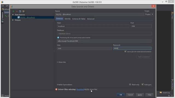Open the Schemas & Tables tab
Image resolution: width=175 pixels, height=98 pixels.
pos(79,19)
